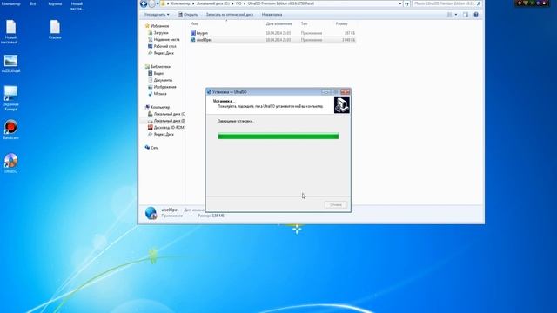Toggle the Explorer preview pane icon
Image resolution: width=557 pixels, height=313 pixels.
click(466, 15)
